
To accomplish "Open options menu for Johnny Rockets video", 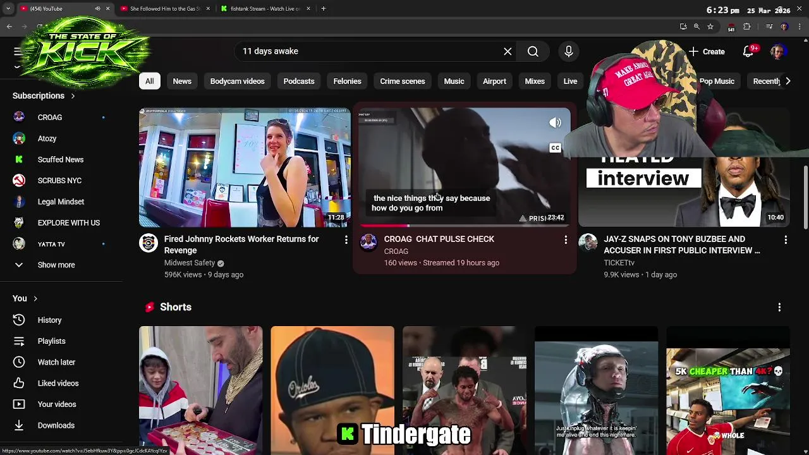I will coord(346,240).
